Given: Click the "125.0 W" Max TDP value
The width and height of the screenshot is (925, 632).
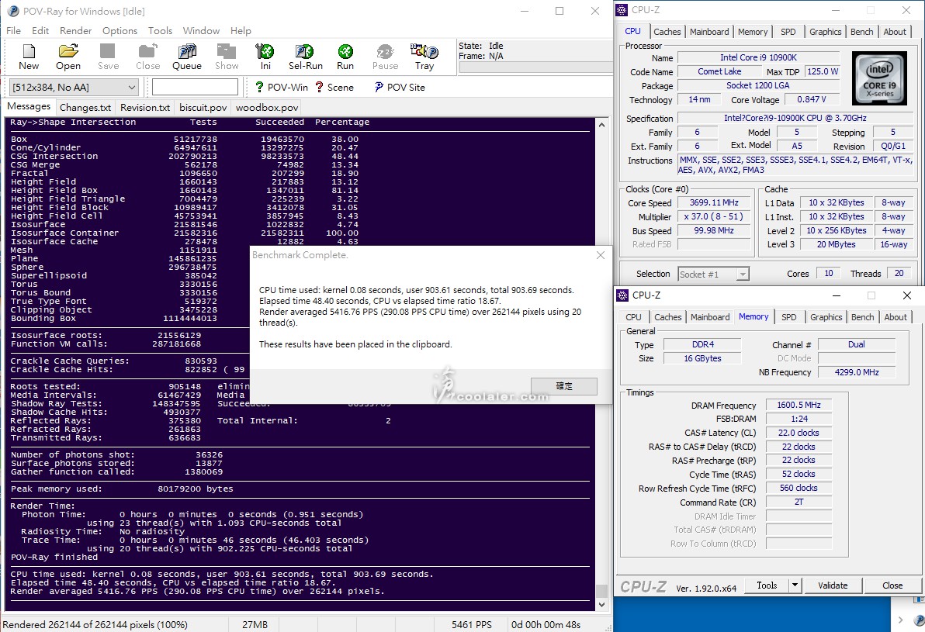Looking at the screenshot, I should click(x=823, y=72).
